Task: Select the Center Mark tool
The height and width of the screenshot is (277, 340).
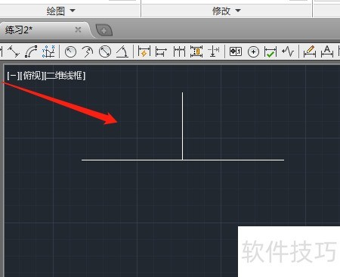Action: pos(253,52)
